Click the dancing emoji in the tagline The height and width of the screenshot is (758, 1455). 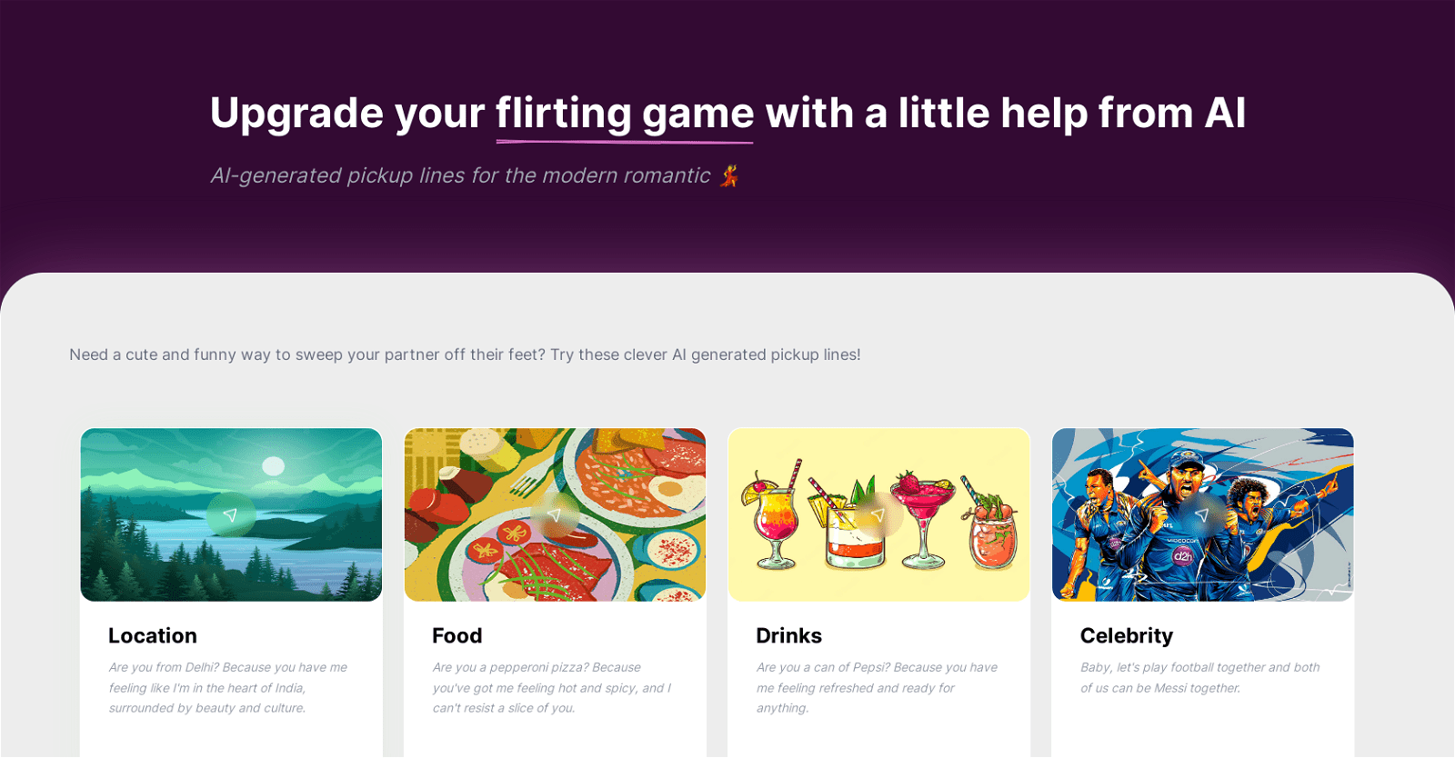[727, 175]
